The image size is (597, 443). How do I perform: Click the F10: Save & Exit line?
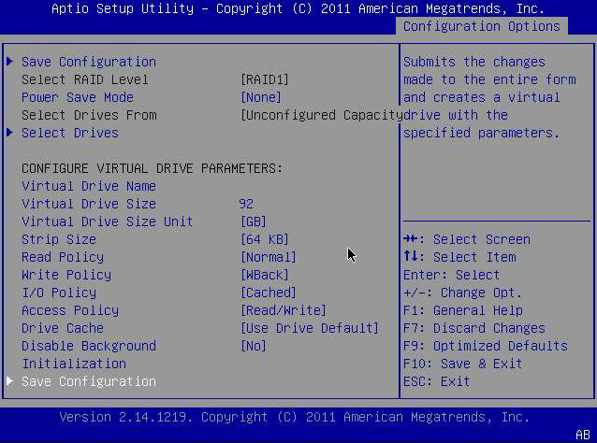click(x=462, y=364)
